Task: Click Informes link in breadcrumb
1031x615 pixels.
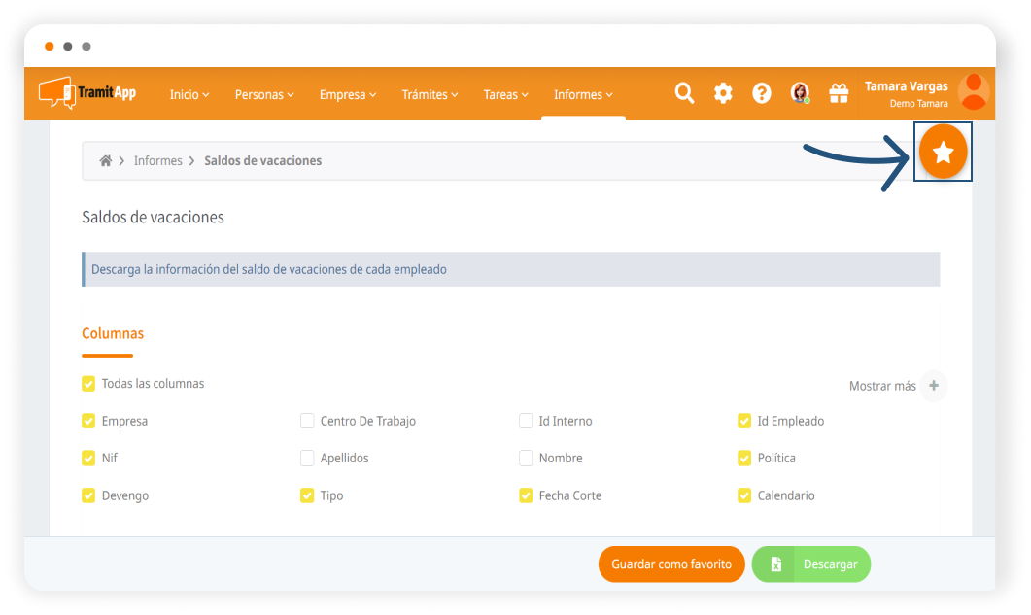Action: click(x=158, y=161)
